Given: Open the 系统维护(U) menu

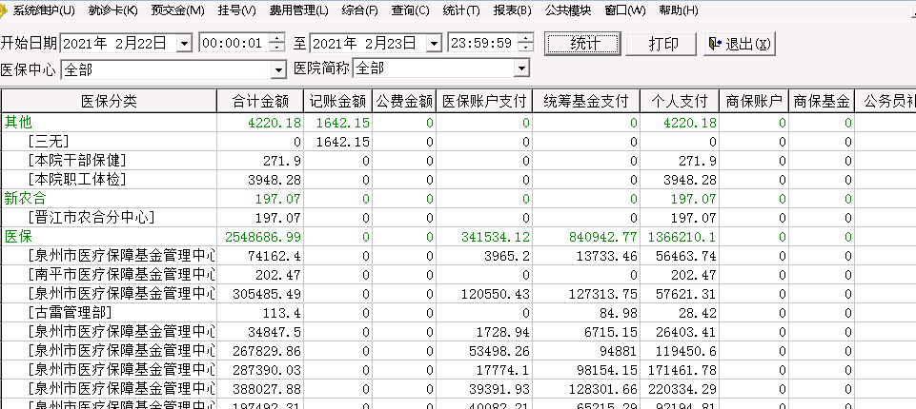Looking at the screenshot, I should [45, 10].
